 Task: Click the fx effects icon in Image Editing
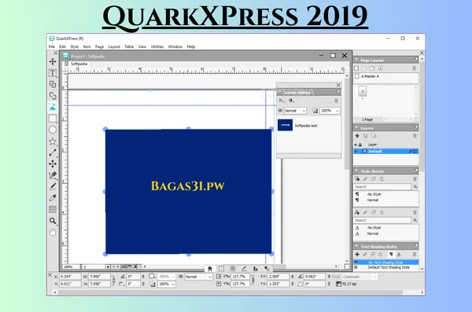[281, 101]
